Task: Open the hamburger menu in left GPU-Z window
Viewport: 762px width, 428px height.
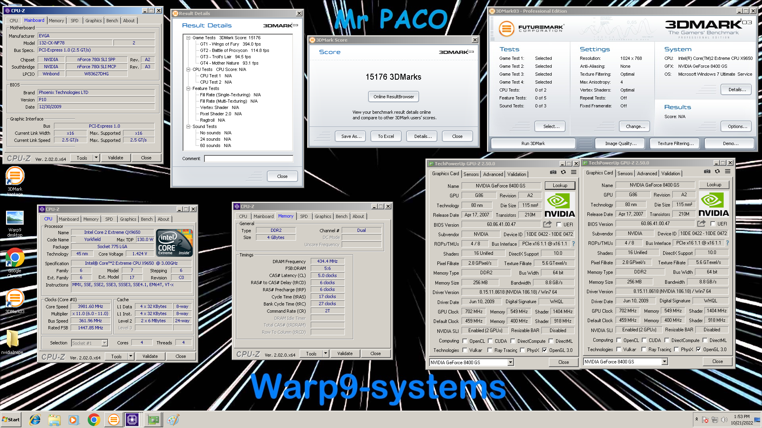Action: pos(573,172)
